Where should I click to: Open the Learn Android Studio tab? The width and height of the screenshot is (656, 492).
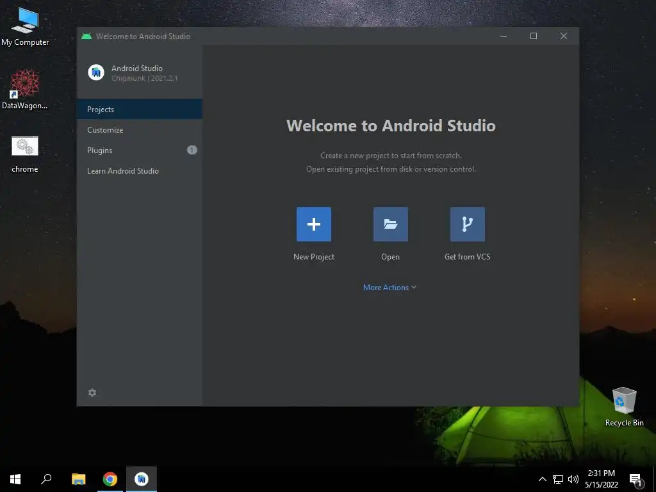point(139,170)
